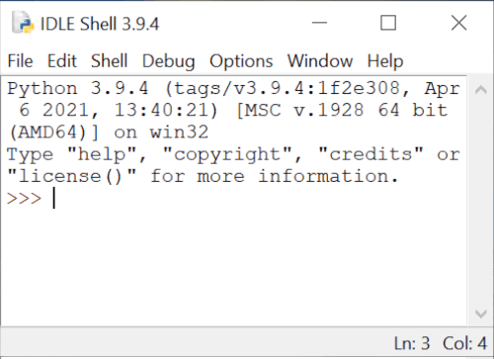Minimize the IDLE Shell window

[x=319, y=23]
